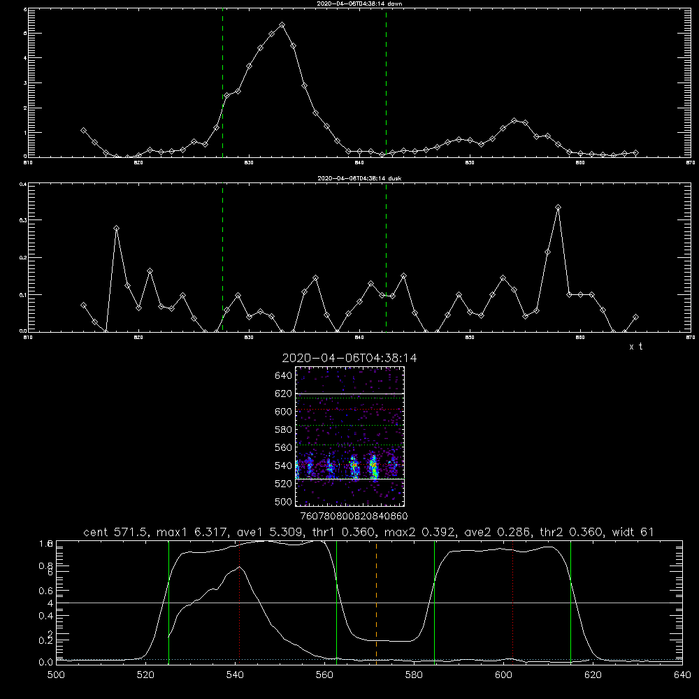Click the upper white horizontal line in heat map
The width and height of the screenshot is (699, 699).
tap(349, 394)
